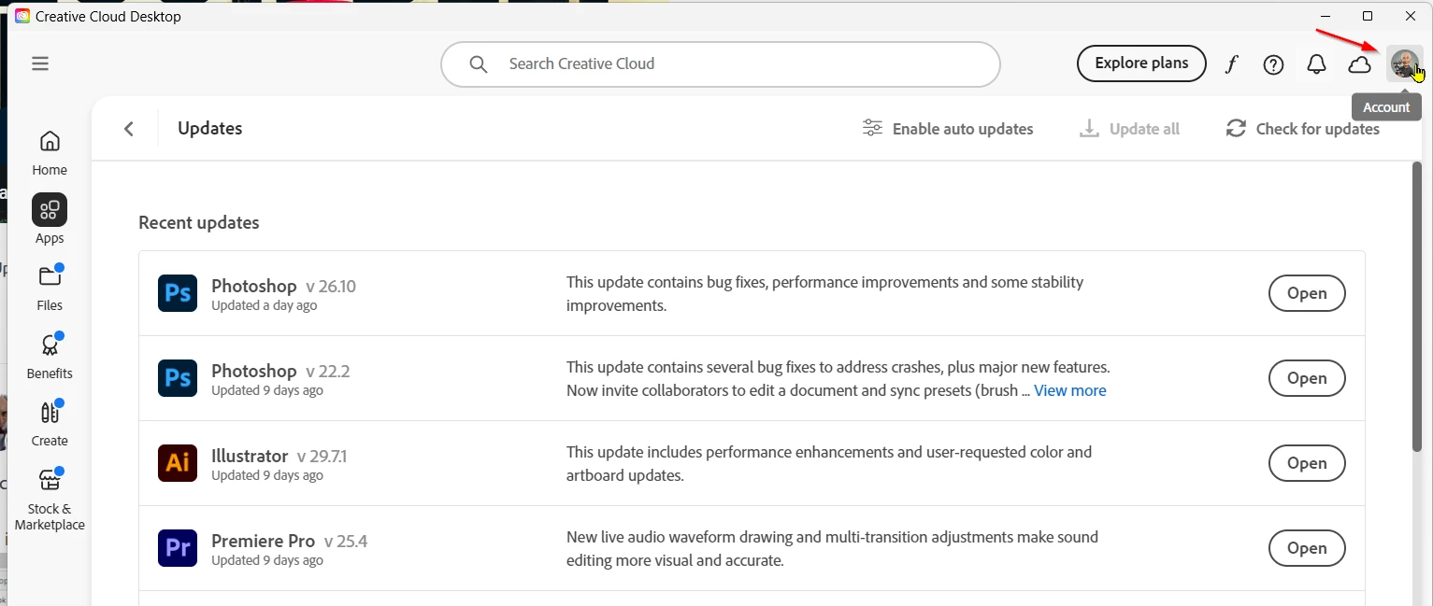
Task: Maximize the Creative Cloud Desktop window
Action: pyautogui.click(x=1368, y=16)
